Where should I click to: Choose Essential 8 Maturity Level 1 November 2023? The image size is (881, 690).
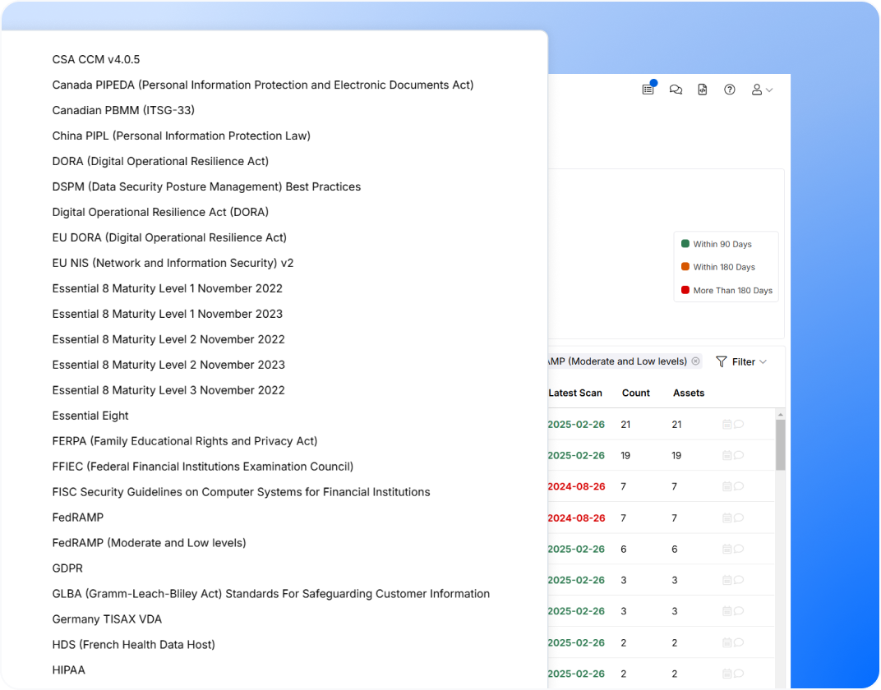[167, 314]
